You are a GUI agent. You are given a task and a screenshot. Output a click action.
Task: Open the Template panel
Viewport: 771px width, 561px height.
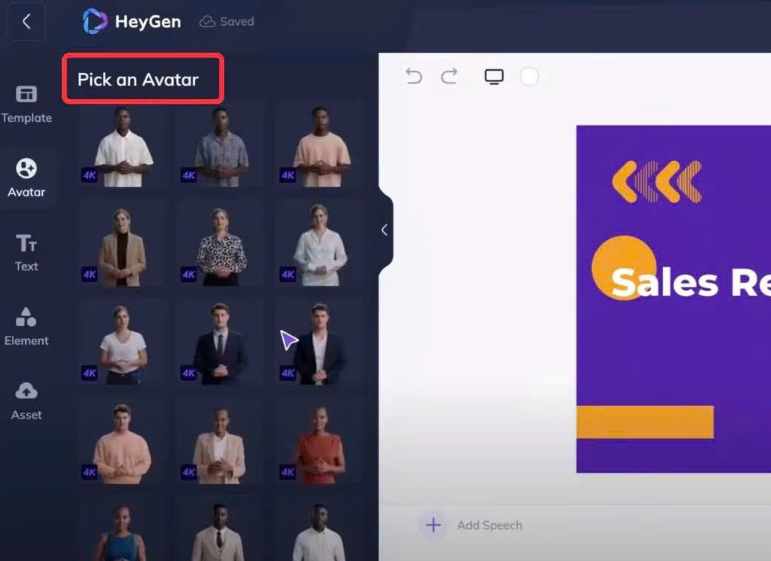click(27, 104)
